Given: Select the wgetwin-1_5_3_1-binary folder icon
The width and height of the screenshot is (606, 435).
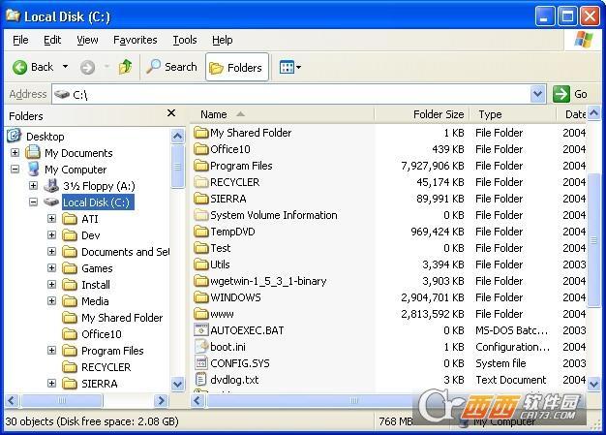Looking at the screenshot, I should [201, 281].
